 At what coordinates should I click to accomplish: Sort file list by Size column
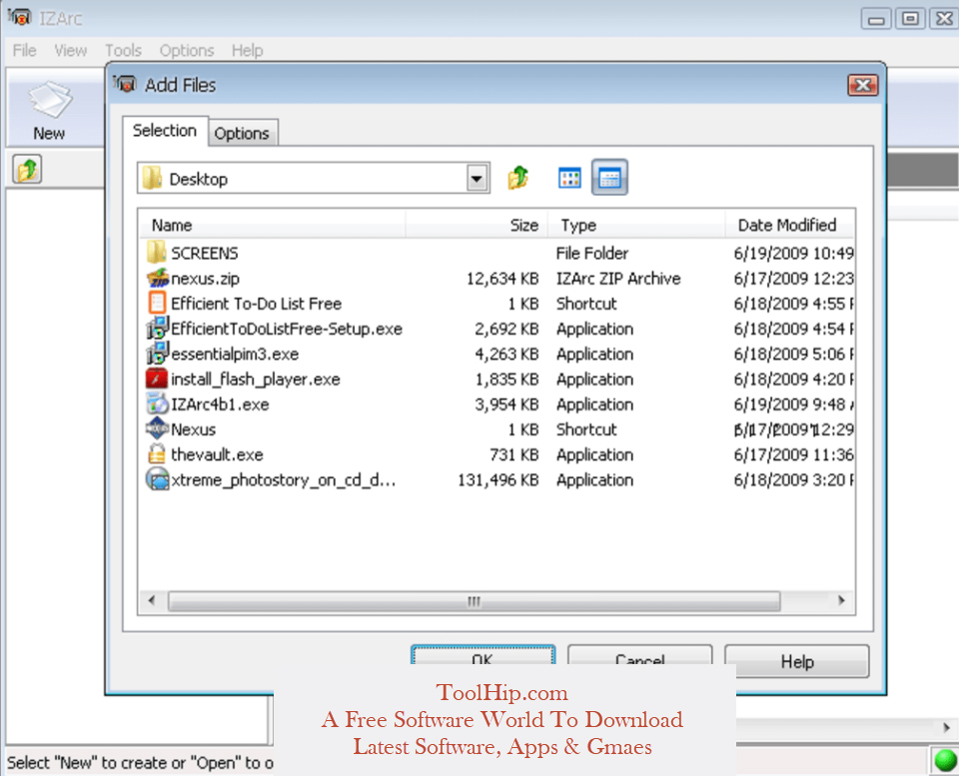point(477,225)
